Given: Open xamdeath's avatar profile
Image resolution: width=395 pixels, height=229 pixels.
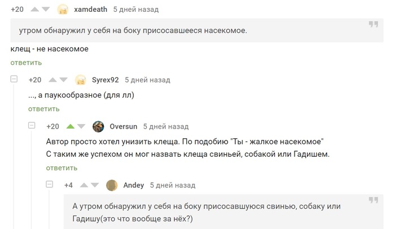Looking at the screenshot, I should point(63,10).
